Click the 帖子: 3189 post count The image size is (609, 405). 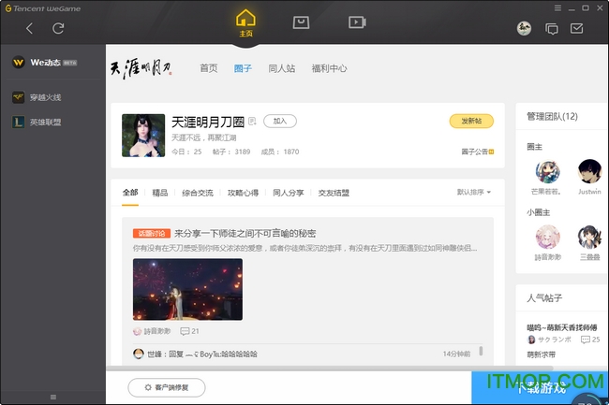[231, 152]
